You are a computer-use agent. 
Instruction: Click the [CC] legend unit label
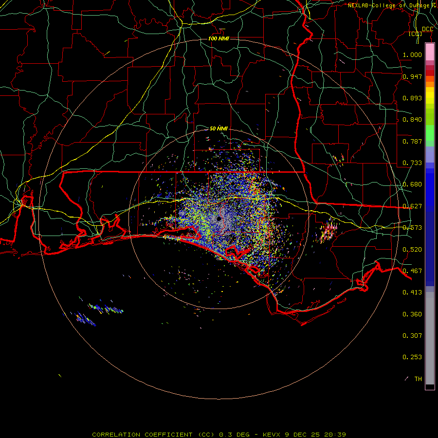pos(416,34)
